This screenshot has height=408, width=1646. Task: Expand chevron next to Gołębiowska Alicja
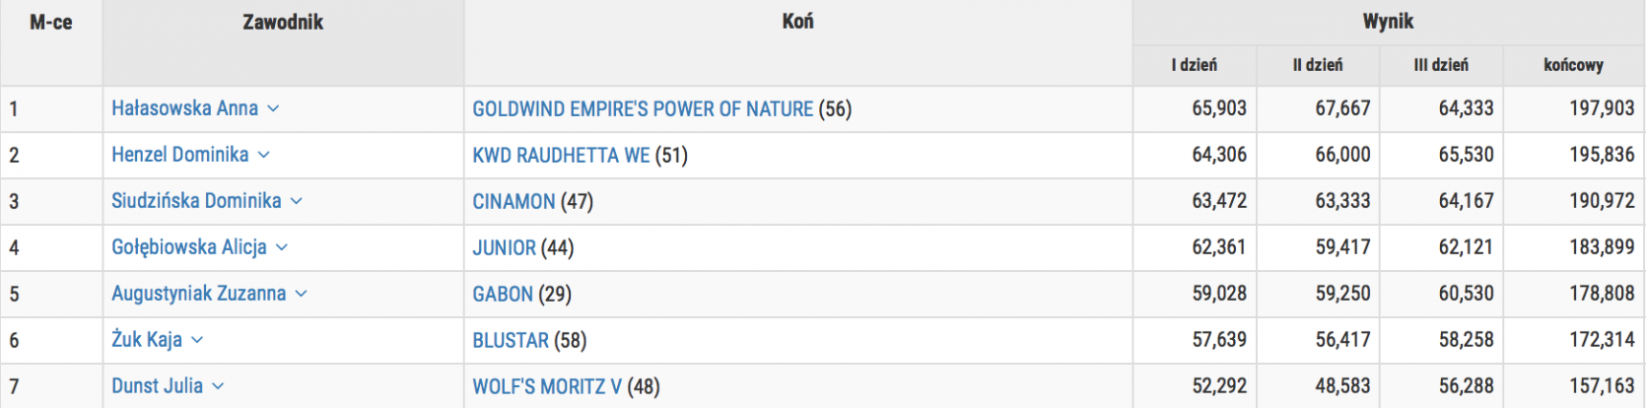point(281,248)
